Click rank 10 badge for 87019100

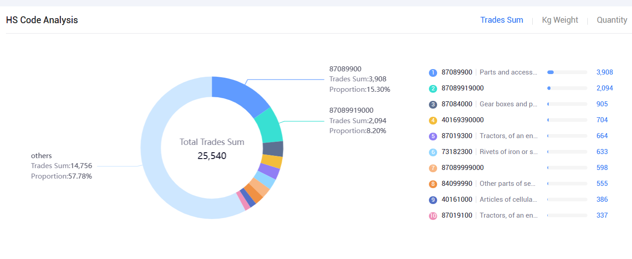433,216
